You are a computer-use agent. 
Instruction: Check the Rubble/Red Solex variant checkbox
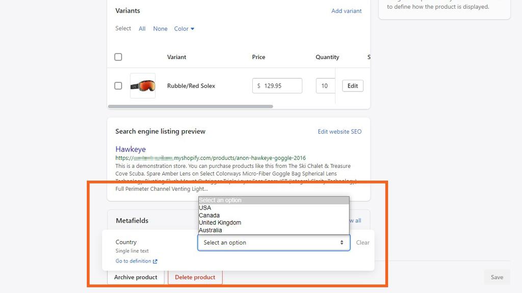[x=118, y=86]
